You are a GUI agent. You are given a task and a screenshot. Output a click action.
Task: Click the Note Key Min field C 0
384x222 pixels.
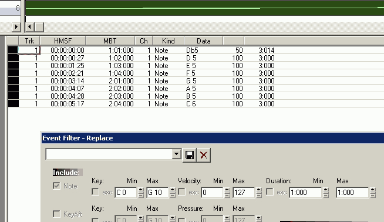(126, 193)
